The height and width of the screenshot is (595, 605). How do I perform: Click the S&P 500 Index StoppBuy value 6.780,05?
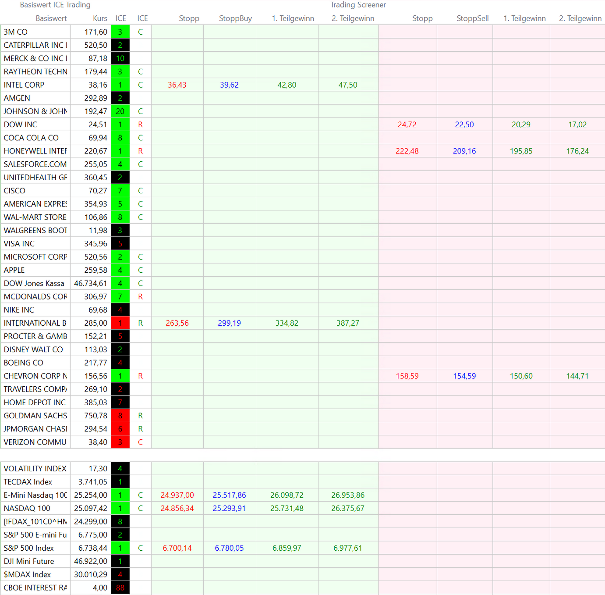point(229,548)
